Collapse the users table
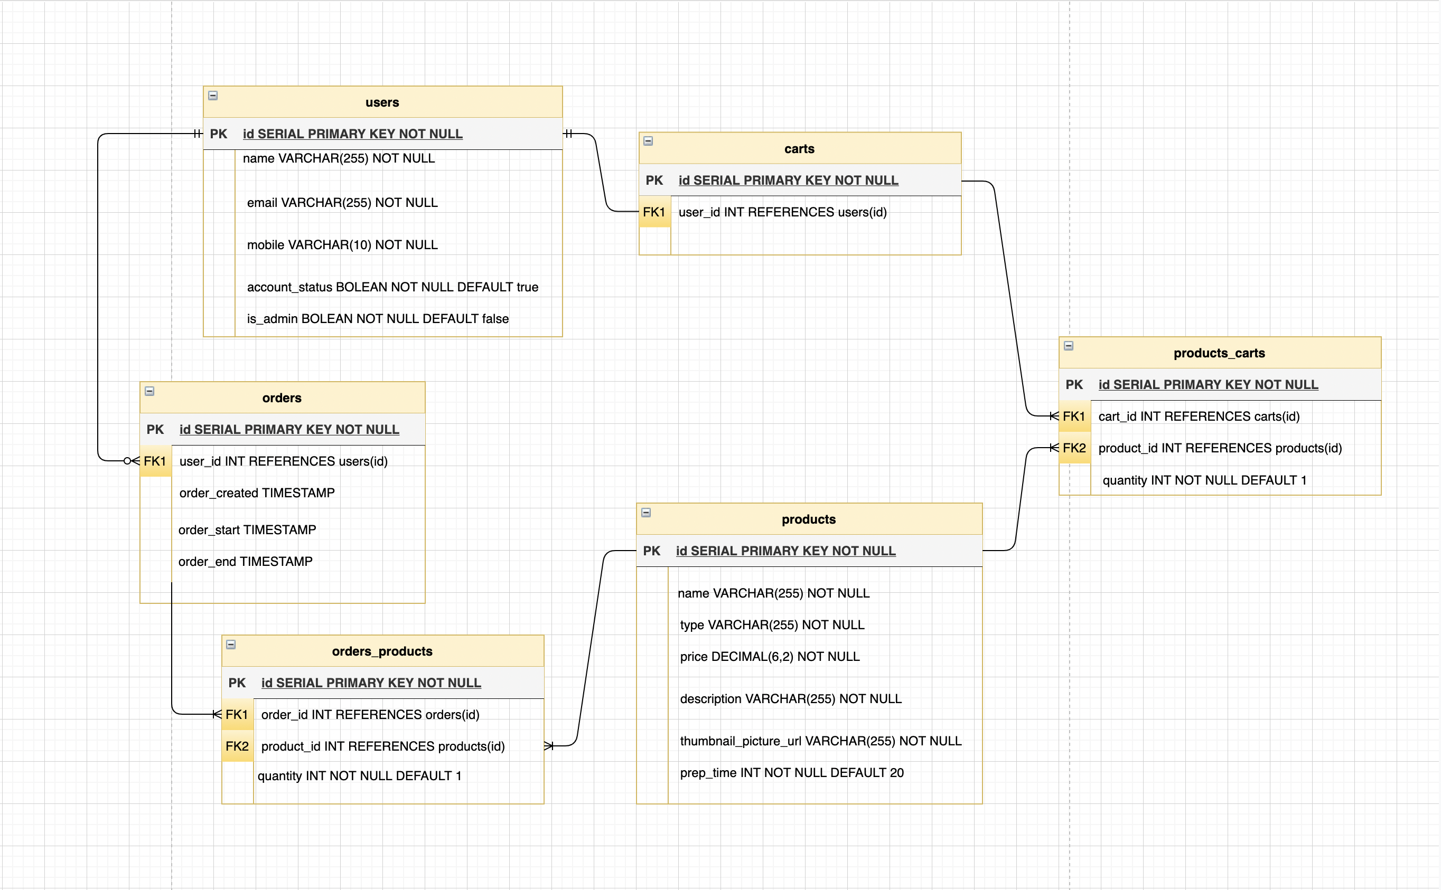Image resolution: width=1441 pixels, height=890 pixels. pyautogui.click(x=213, y=96)
